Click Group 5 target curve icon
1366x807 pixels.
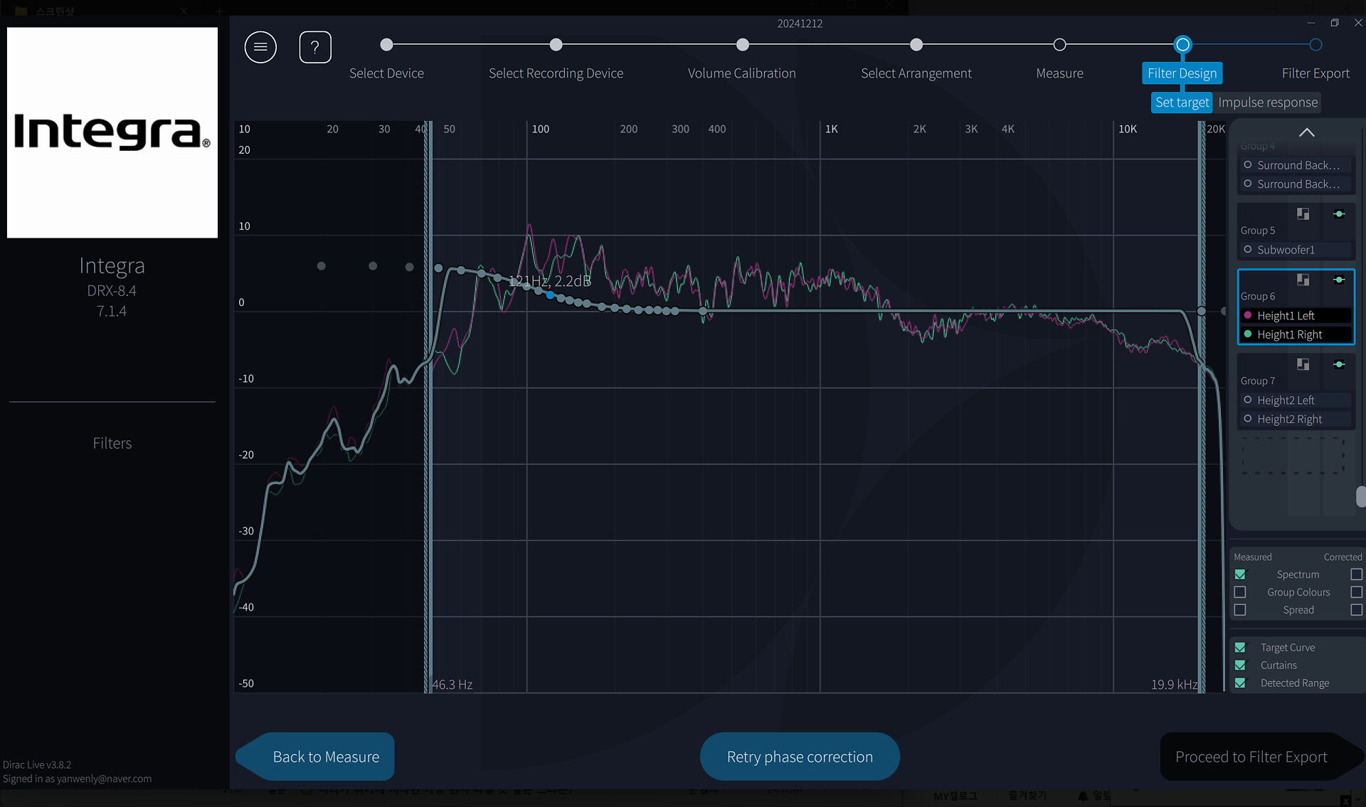click(x=1339, y=214)
